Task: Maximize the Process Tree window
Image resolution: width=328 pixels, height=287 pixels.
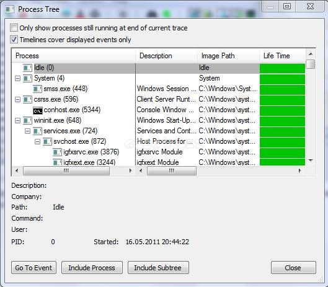Action: coord(287,6)
